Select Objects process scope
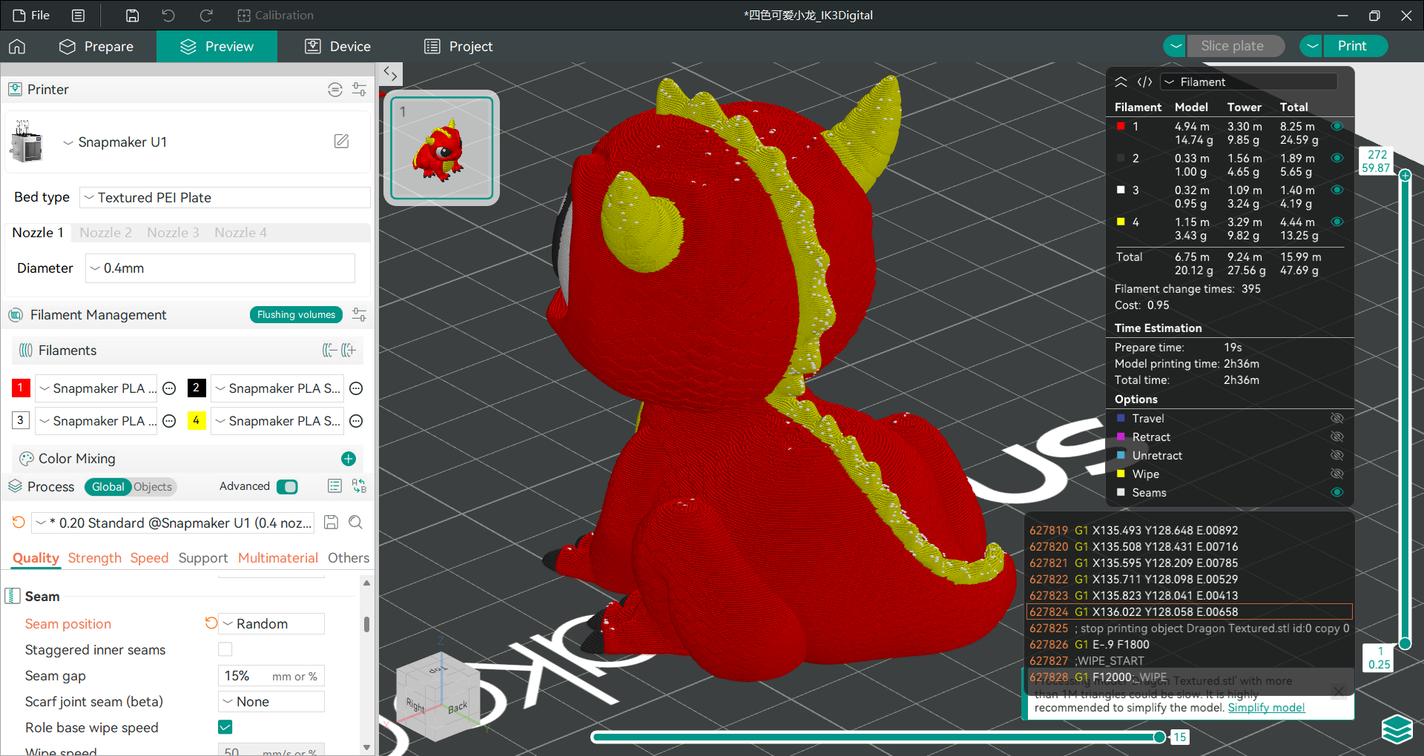Viewport: 1424px width, 756px height. pos(153,487)
